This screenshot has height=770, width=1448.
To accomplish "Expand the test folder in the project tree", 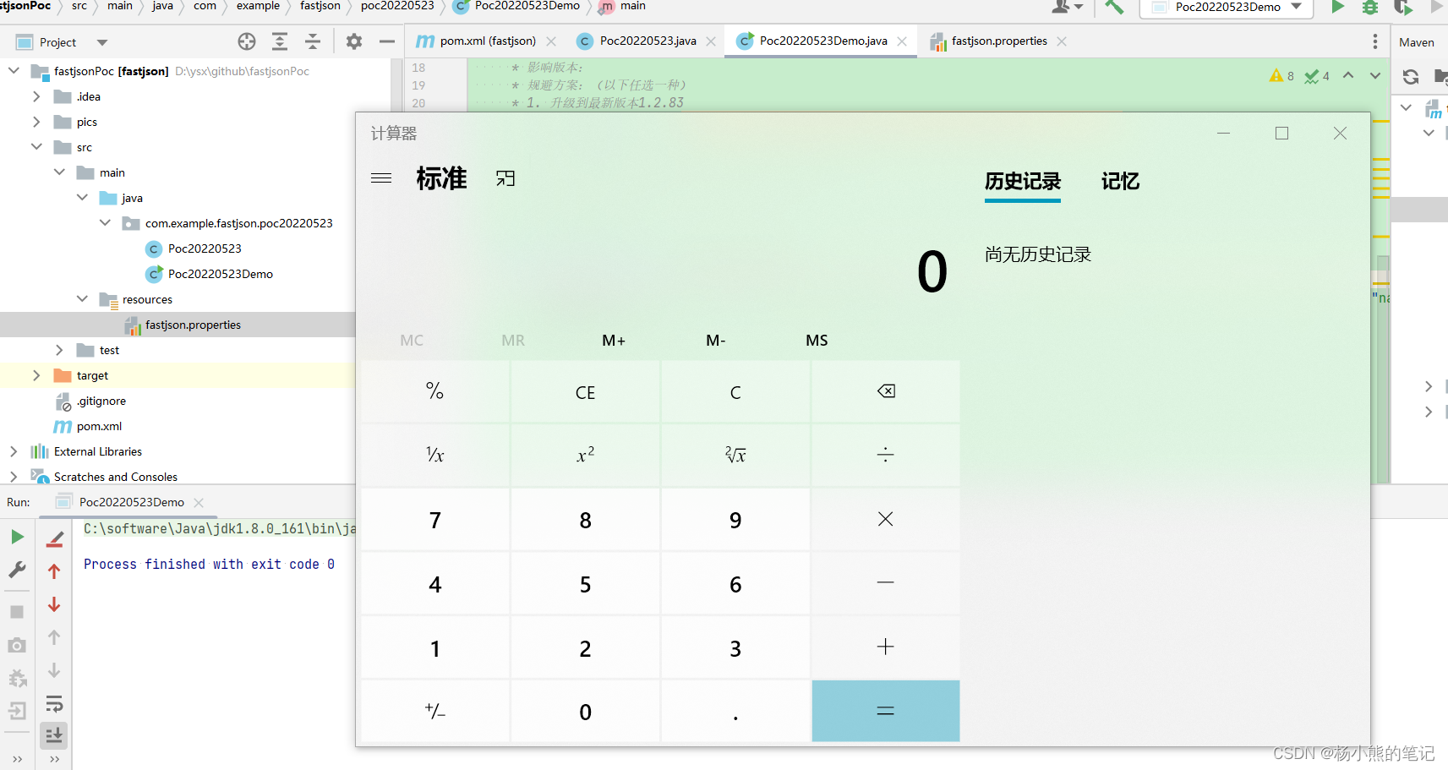I will pyautogui.click(x=58, y=350).
